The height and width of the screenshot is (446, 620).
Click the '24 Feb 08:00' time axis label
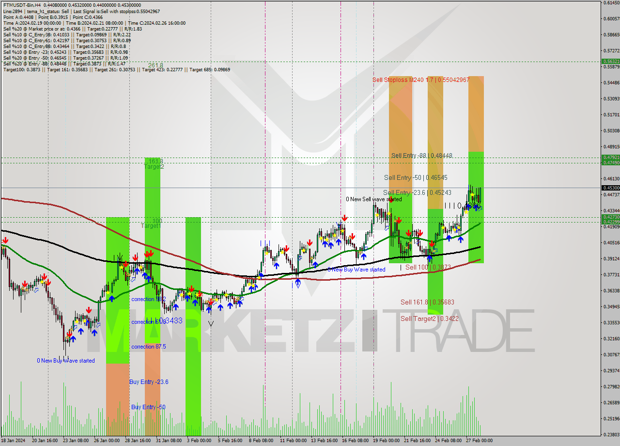(448, 441)
